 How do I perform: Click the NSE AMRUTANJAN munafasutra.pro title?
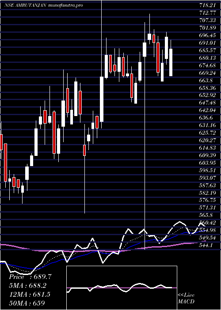tap(44, 5)
